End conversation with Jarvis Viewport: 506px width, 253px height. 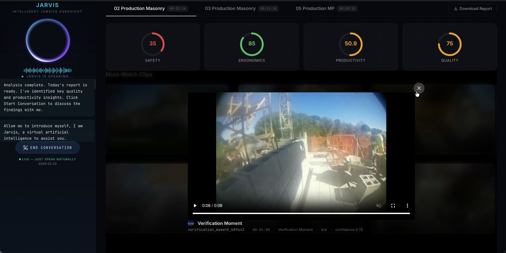pyautogui.click(x=47, y=148)
